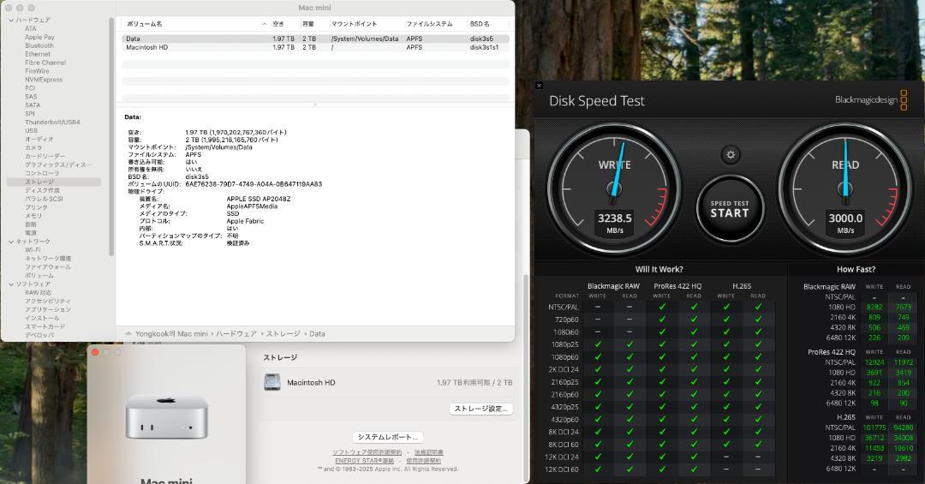925x484 pixels.
Task: Open ENERGY STAR準拠 link
Action: tap(365, 461)
